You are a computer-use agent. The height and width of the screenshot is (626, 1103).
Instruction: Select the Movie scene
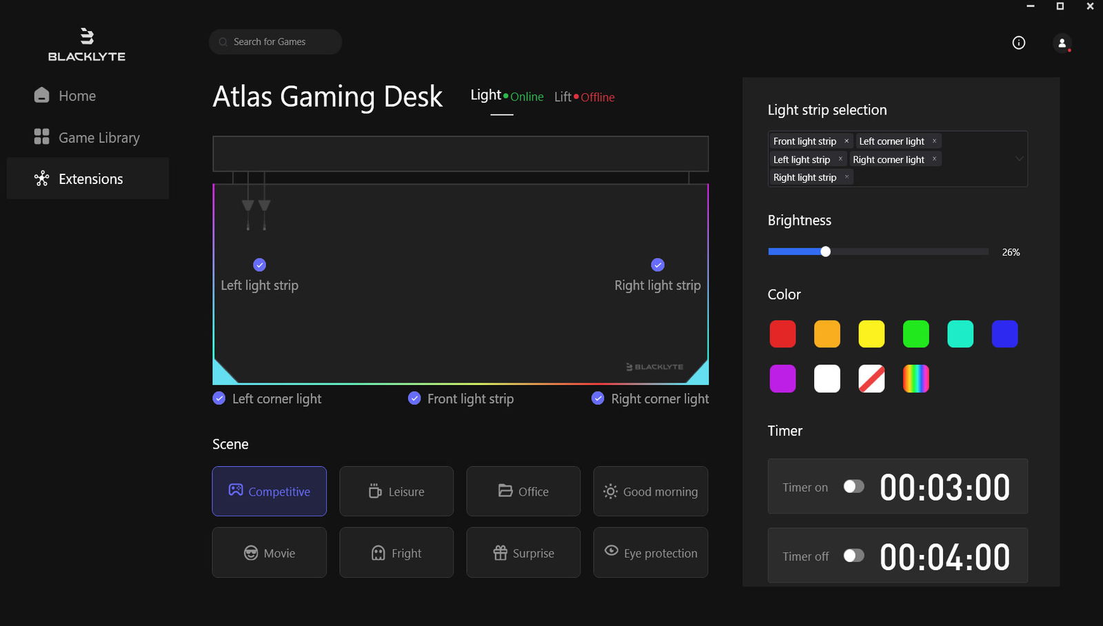[x=270, y=552]
